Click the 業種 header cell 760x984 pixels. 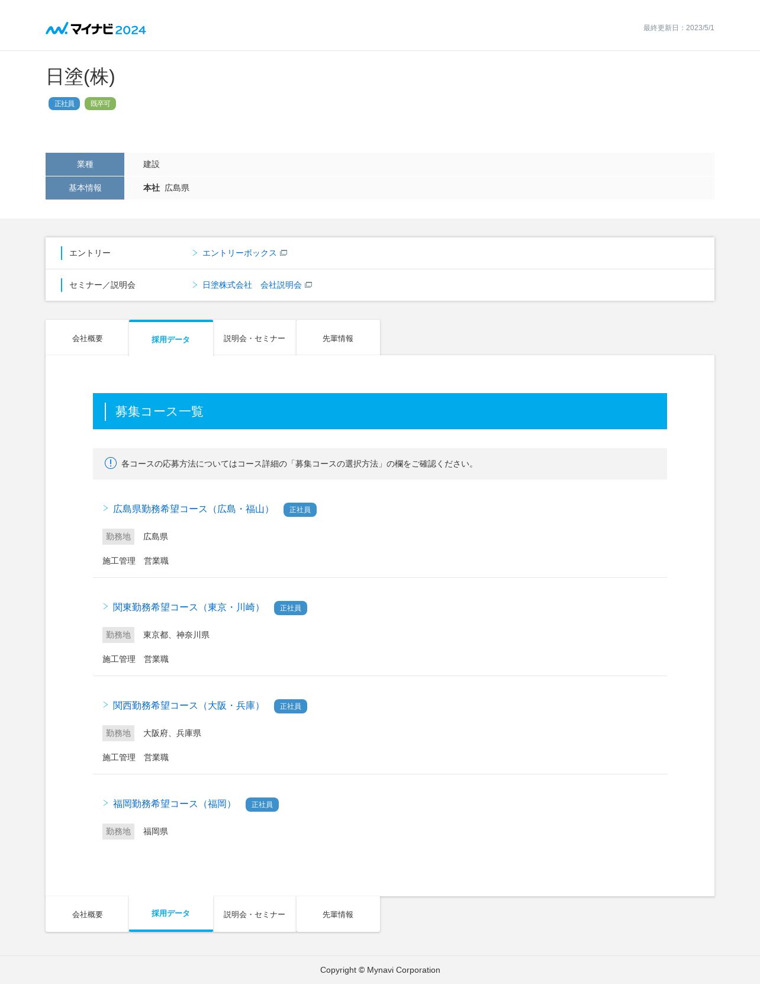(85, 164)
